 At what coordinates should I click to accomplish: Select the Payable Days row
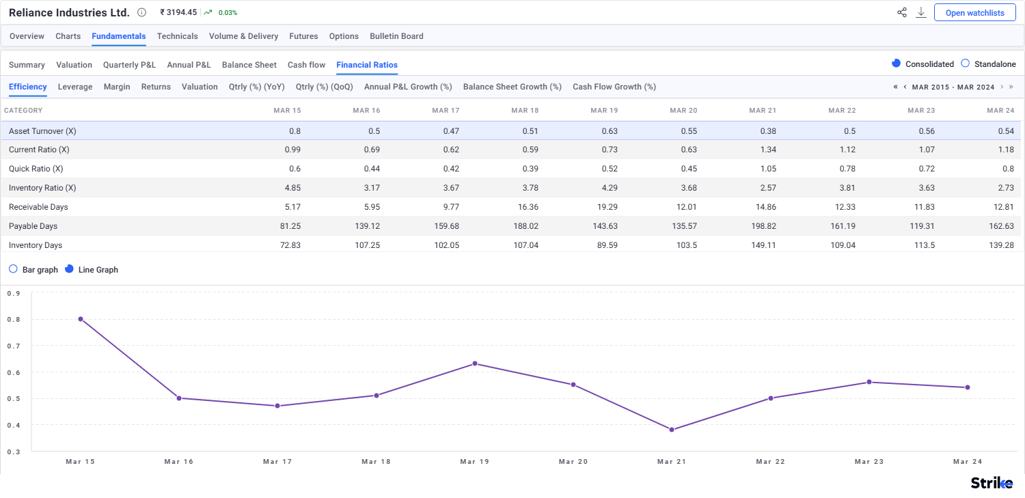510,226
